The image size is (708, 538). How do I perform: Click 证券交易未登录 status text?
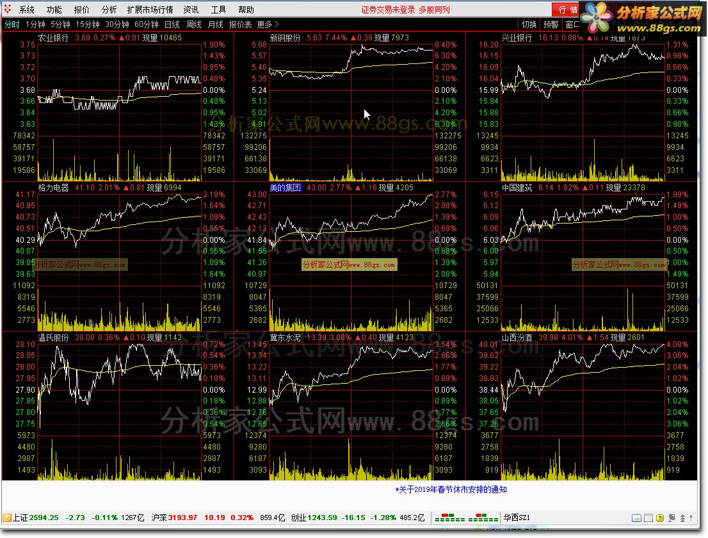pyautogui.click(x=388, y=10)
